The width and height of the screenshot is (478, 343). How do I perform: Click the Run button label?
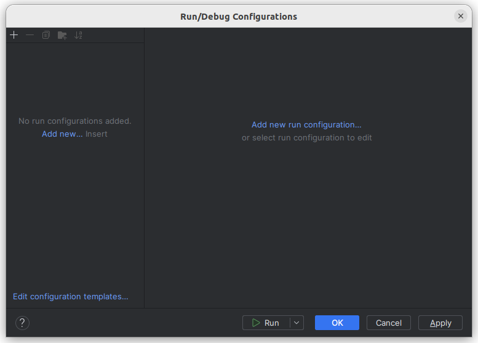pos(271,323)
